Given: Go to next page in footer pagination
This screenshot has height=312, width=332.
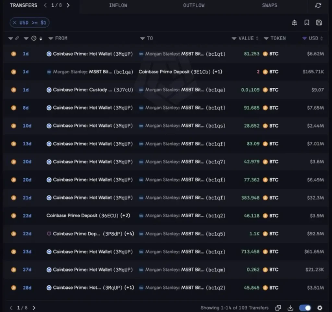Looking at the screenshot, I should coord(34,308).
